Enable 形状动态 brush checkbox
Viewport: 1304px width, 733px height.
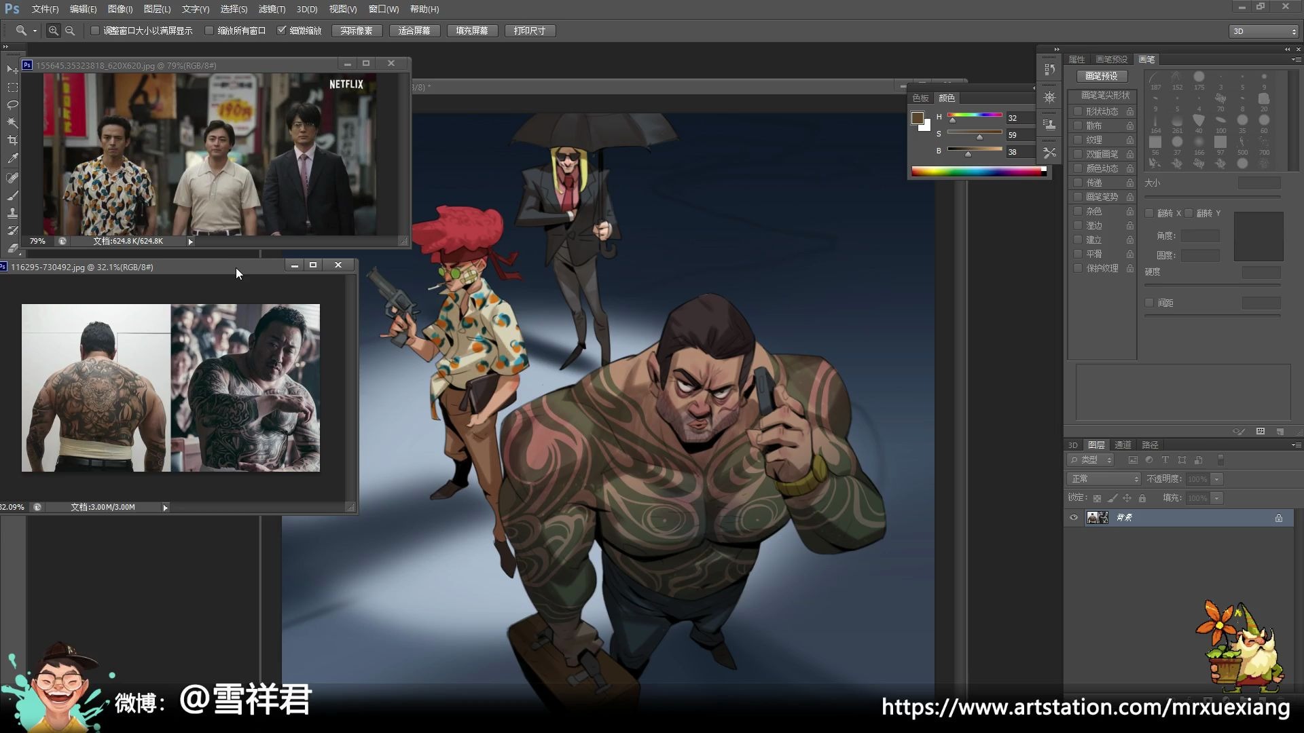tap(1078, 111)
